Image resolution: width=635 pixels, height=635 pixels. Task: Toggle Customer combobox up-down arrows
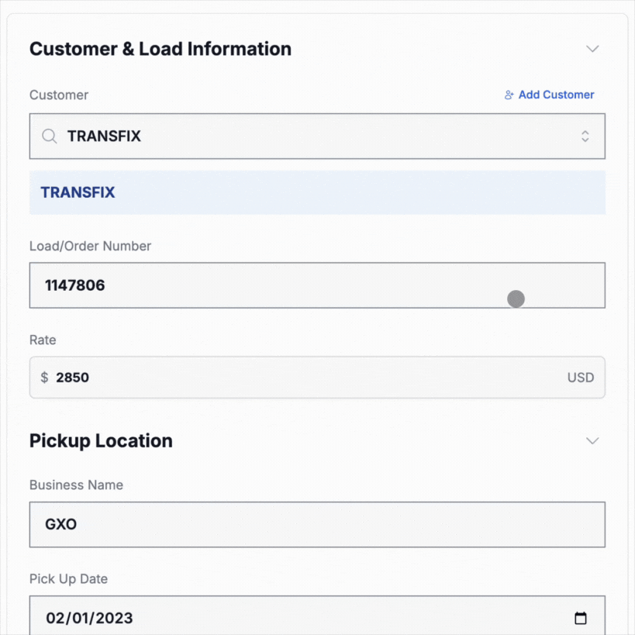click(x=585, y=136)
